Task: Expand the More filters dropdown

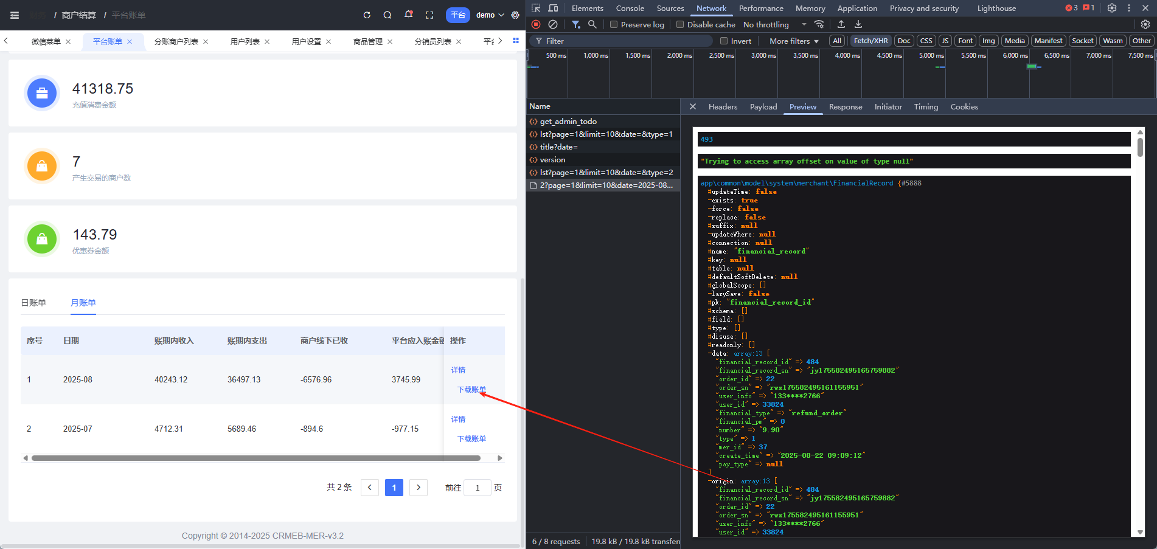Action: click(794, 41)
